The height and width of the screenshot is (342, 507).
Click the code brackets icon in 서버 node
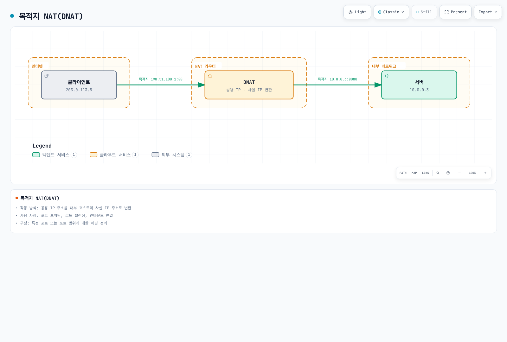click(x=387, y=76)
